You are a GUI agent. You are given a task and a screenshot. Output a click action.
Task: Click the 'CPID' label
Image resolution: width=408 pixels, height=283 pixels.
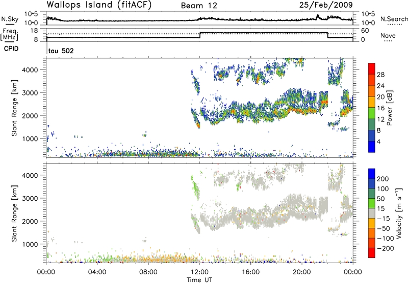pos(11,49)
